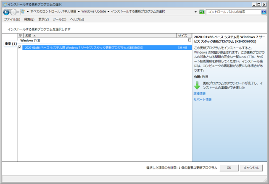
Task: Open 詳細情報 link
Action: pyautogui.click(x=200, y=93)
